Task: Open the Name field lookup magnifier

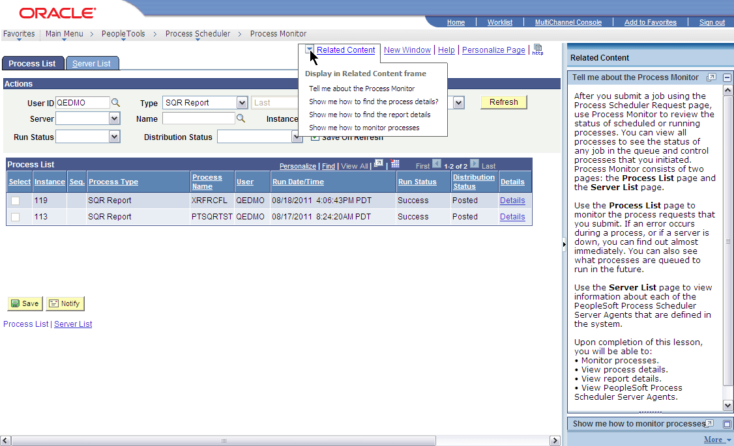Action: (241, 118)
